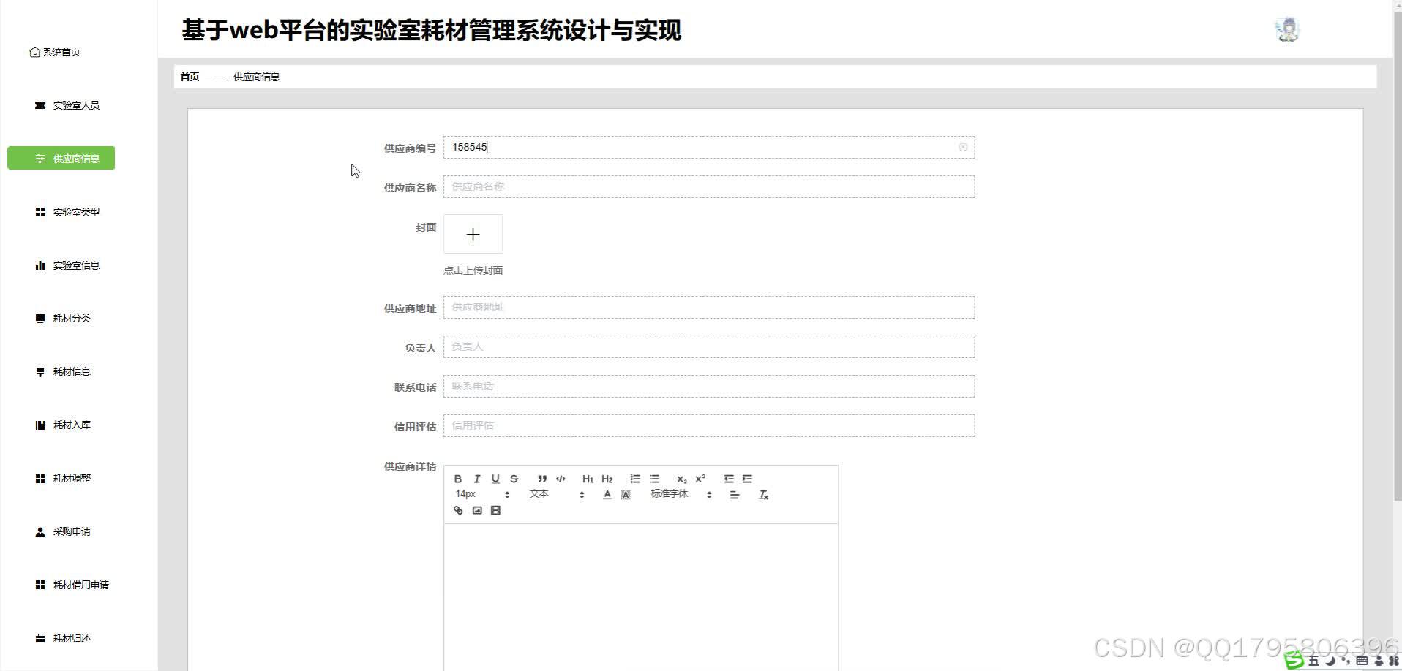Click 点击上传封面 to upload a cover
1402x671 pixels.
point(473,270)
